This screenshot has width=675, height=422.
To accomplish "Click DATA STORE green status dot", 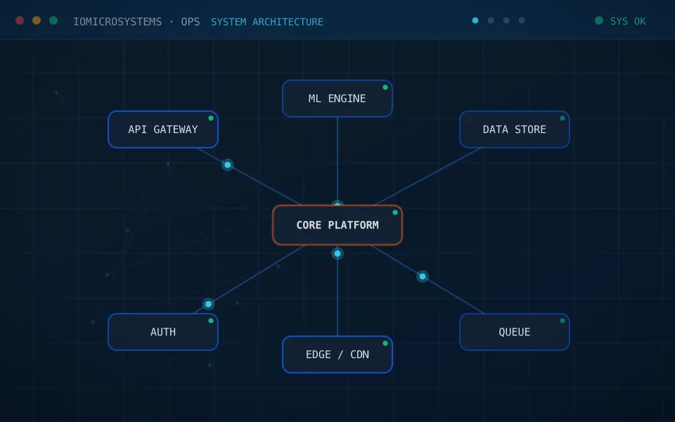I will (x=562, y=118).
